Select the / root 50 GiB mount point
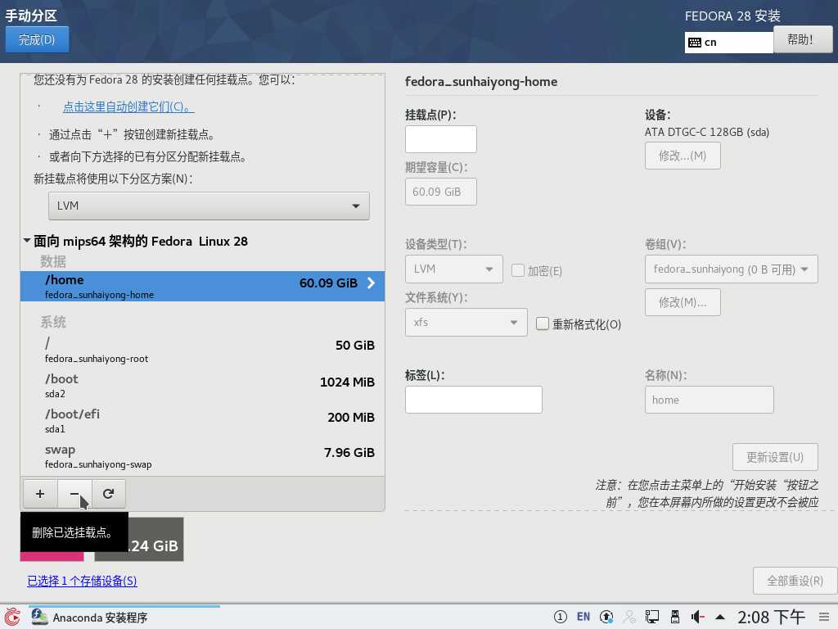The width and height of the screenshot is (838, 629). tap(203, 350)
